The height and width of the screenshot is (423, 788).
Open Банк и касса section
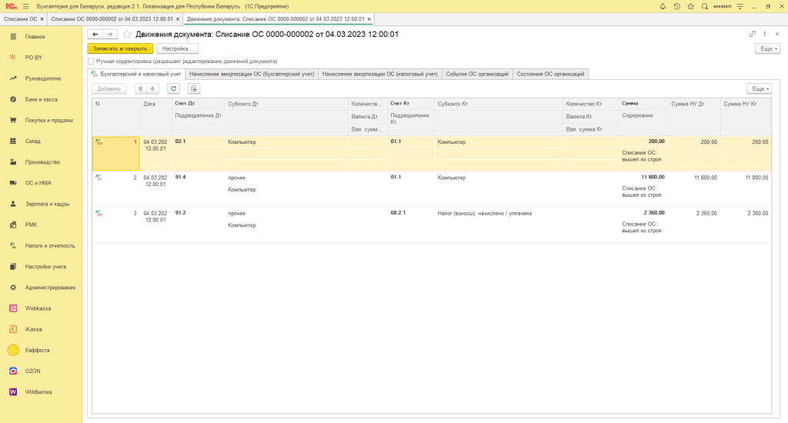click(42, 99)
